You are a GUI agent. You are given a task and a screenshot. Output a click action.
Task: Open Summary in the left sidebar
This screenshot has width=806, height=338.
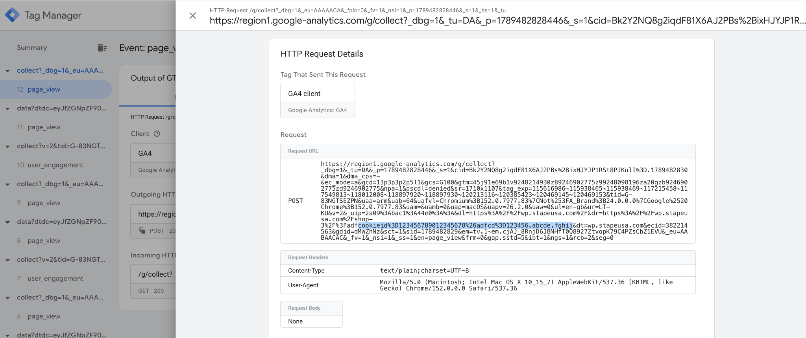pyautogui.click(x=32, y=48)
